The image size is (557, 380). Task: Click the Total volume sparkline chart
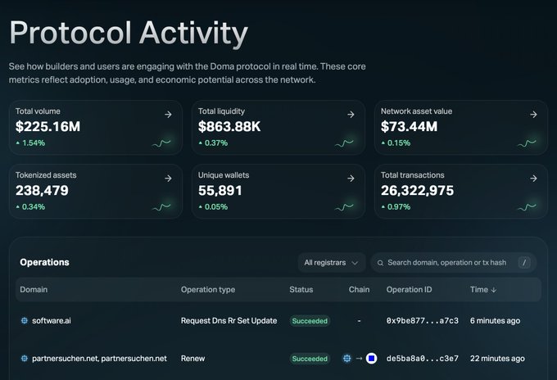(x=161, y=143)
